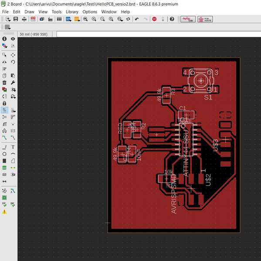Select the Copy tool
Viewport: 261px width, 261px height.
4,76
